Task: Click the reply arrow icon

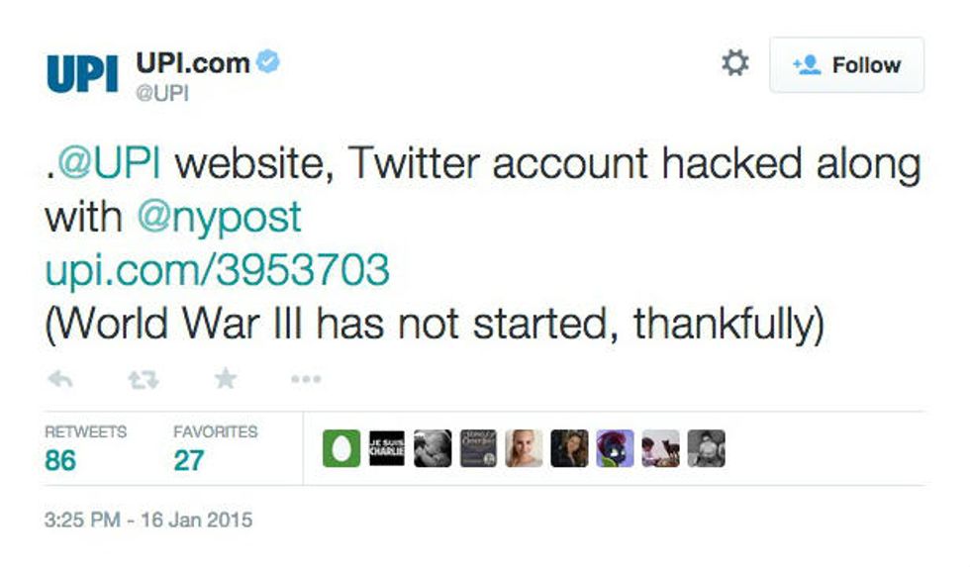Action: coord(60,379)
